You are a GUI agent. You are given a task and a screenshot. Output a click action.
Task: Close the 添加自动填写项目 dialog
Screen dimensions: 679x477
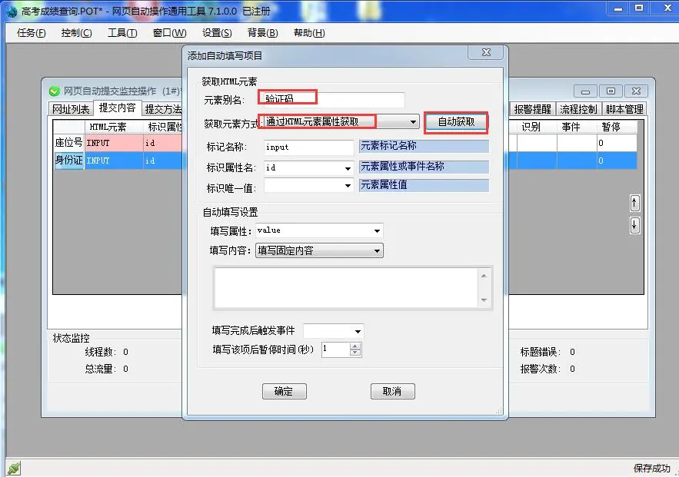point(485,55)
